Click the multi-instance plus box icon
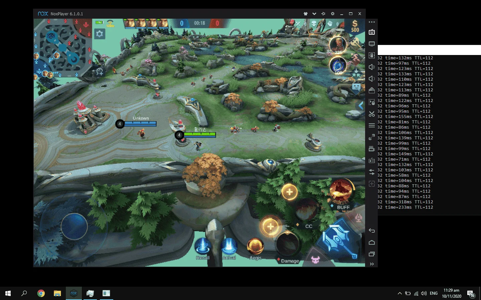Image resolution: width=481 pixels, height=300 pixels. 372,184
